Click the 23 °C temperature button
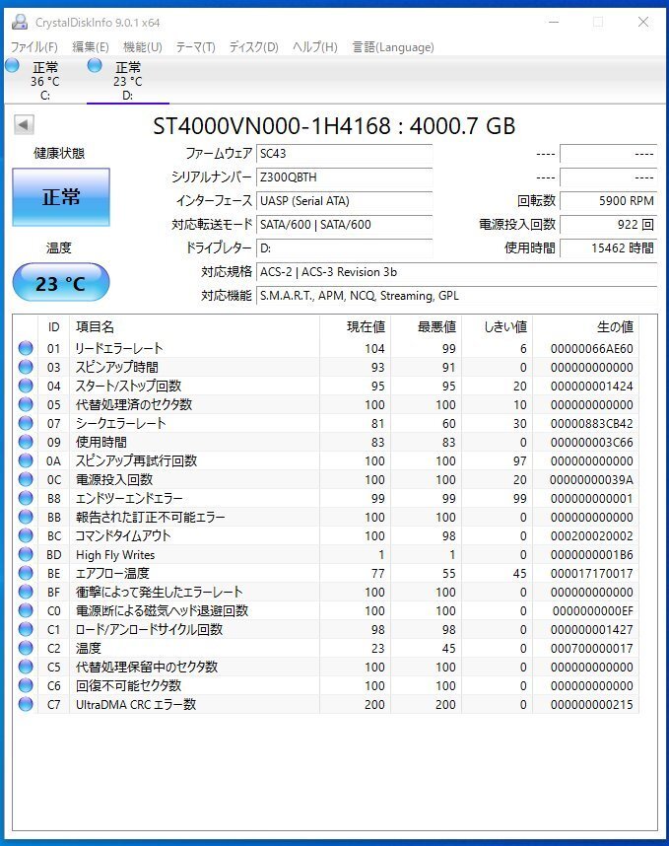Viewport: 669px width, 846px height. (x=61, y=282)
